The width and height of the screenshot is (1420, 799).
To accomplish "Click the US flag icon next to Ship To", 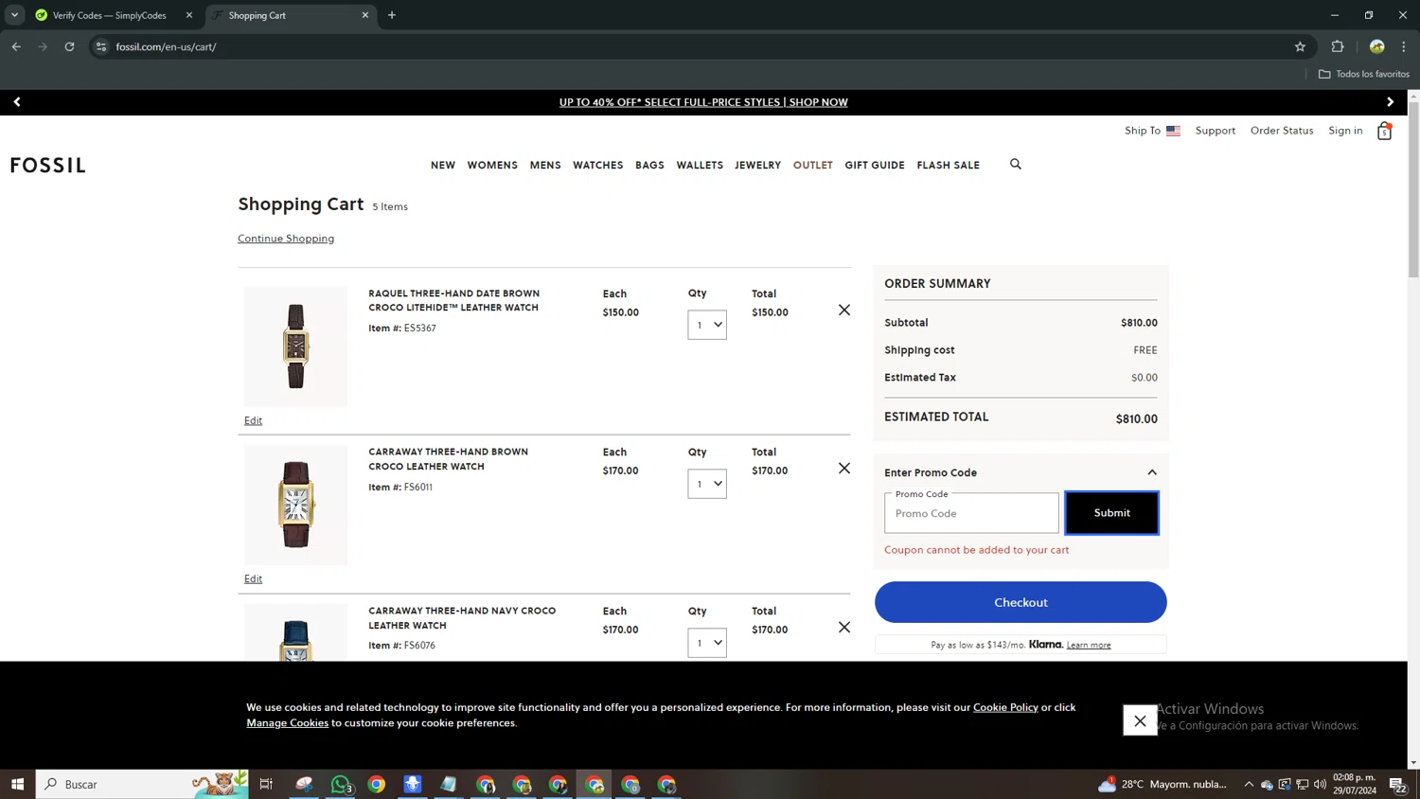I will pos(1174,131).
